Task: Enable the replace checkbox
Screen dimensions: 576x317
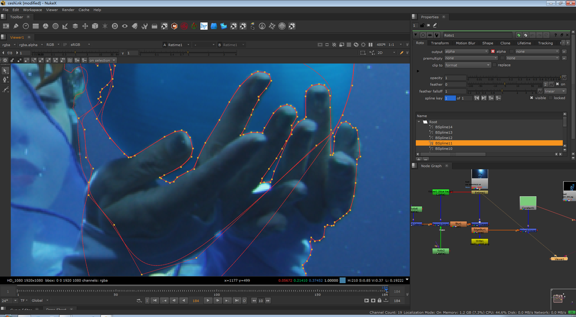Action: [x=495, y=65]
